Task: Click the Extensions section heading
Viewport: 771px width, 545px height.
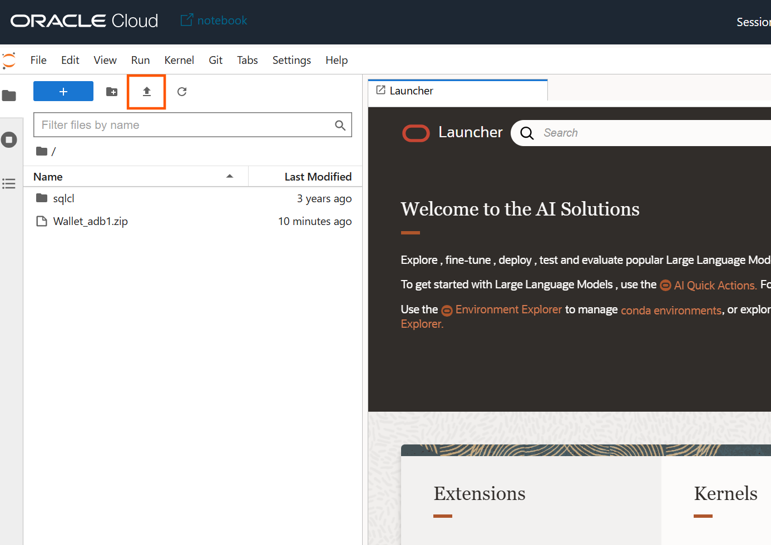Action: [x=480, y=493]
